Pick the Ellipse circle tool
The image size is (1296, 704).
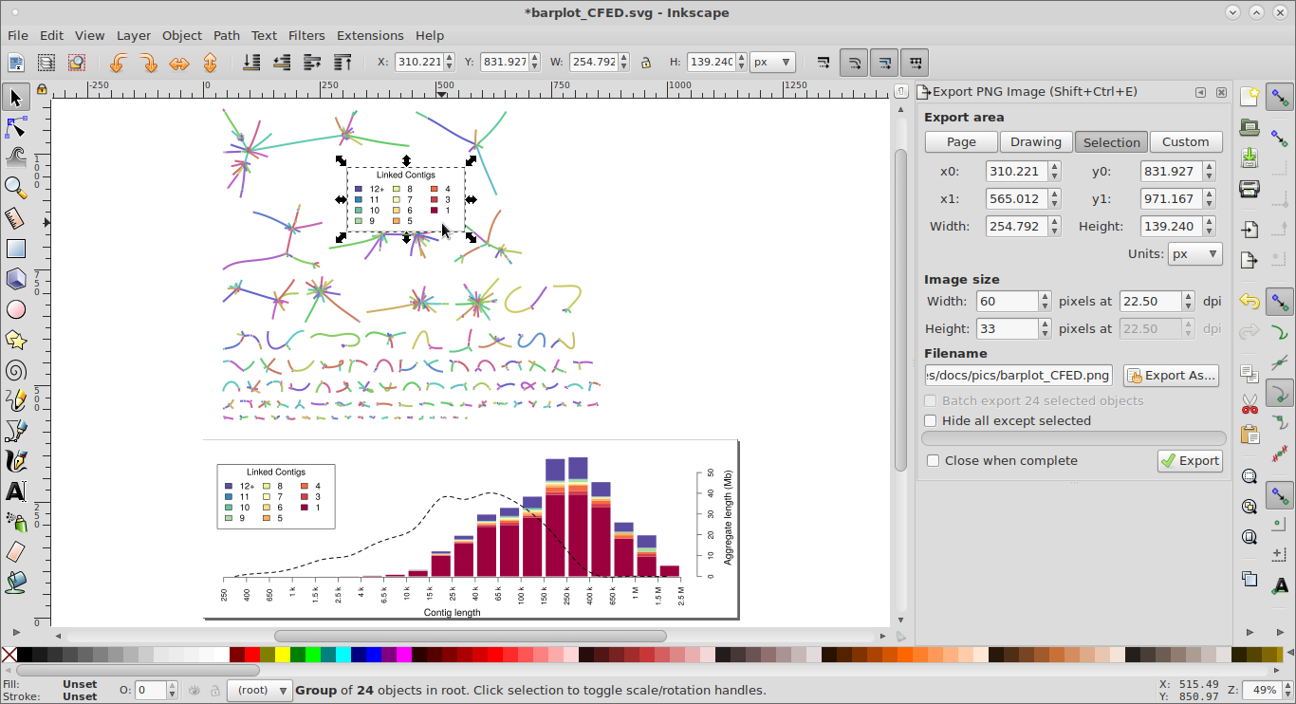pyautogui.click(x=15, y=308)
